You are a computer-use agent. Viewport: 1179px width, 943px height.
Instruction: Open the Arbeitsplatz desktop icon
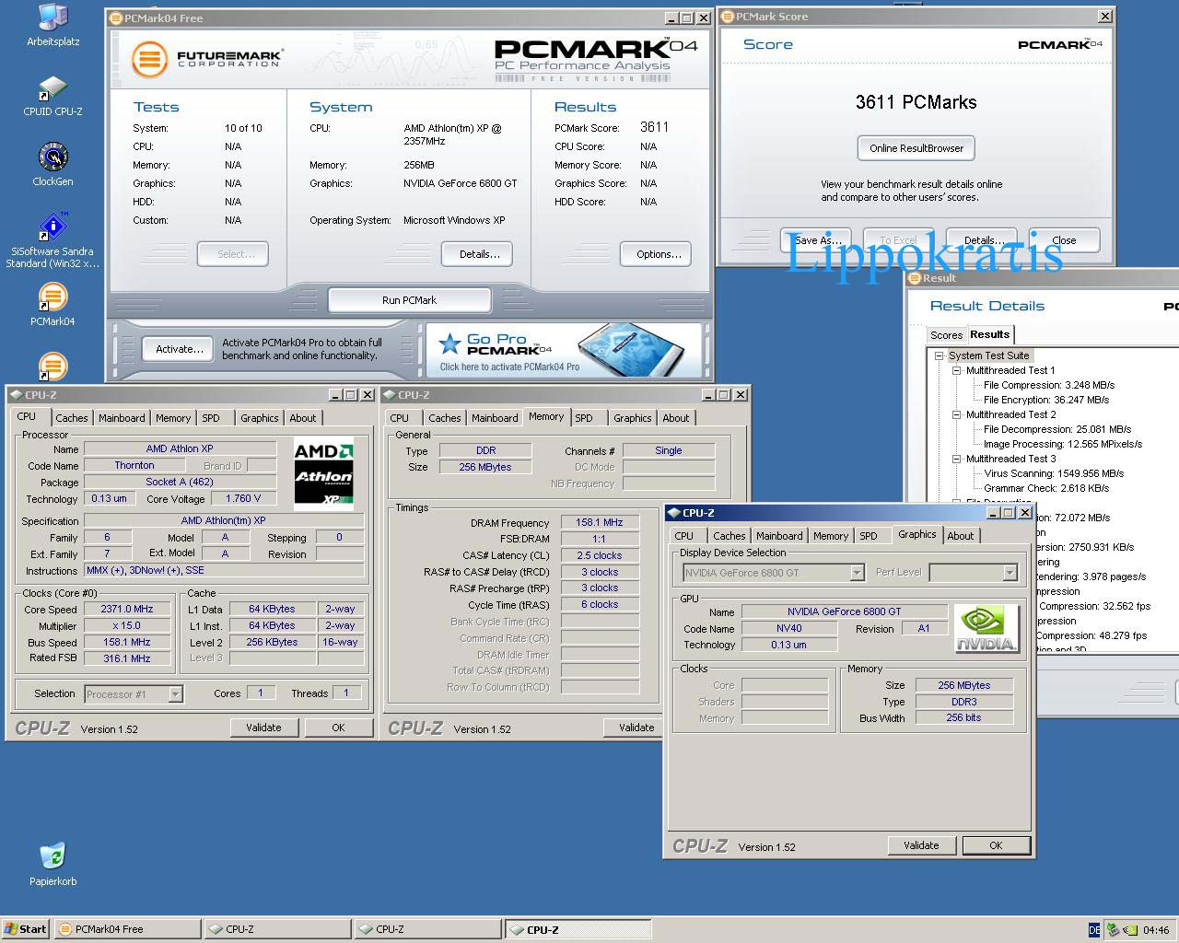[x=53, y=25]
